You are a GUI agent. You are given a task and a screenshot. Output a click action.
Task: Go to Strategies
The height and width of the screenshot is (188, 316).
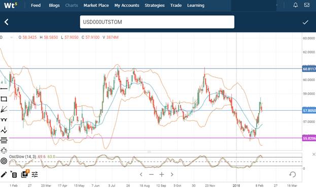(155, 6)
